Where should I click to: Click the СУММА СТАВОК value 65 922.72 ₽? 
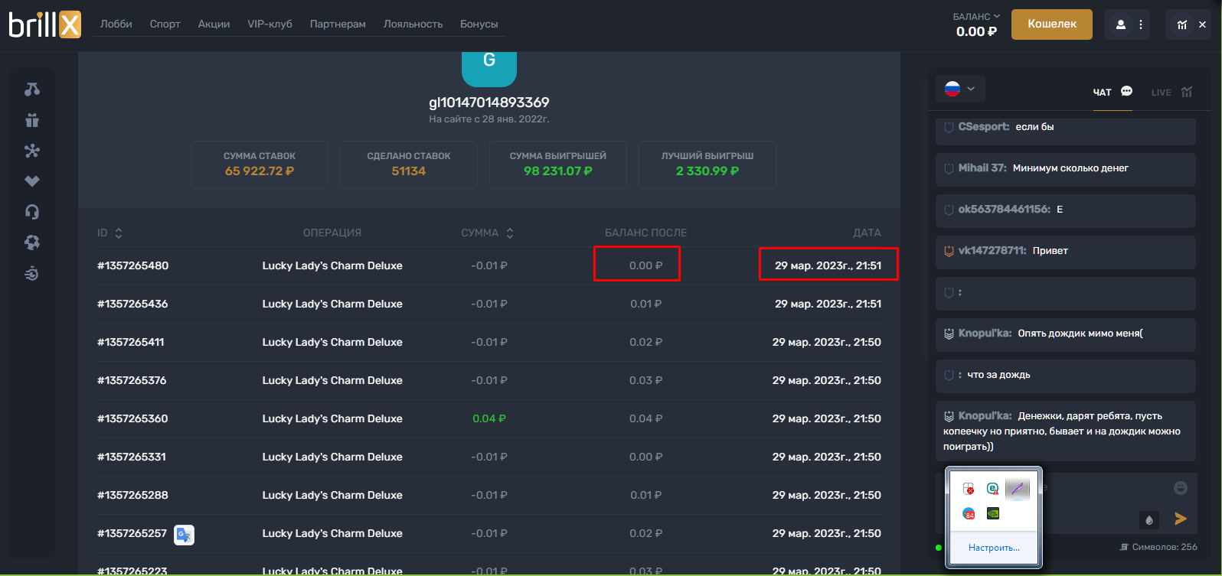point(260,171)
